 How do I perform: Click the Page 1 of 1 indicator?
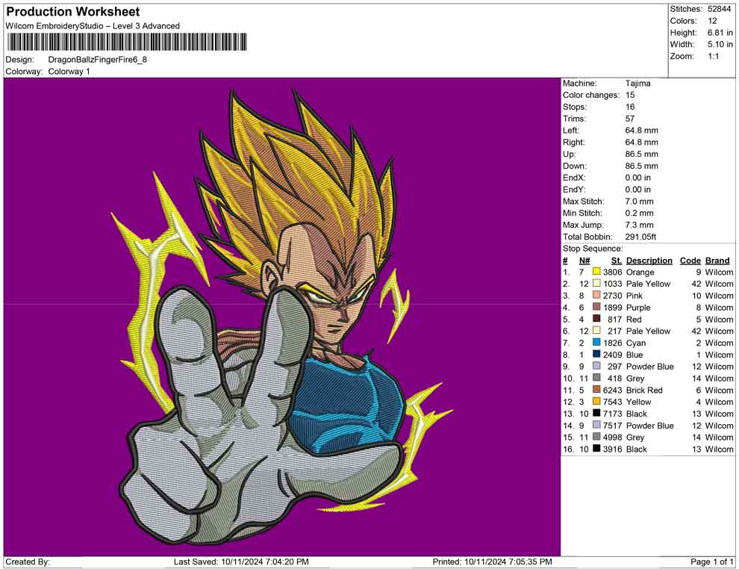(x=712, y=562)
